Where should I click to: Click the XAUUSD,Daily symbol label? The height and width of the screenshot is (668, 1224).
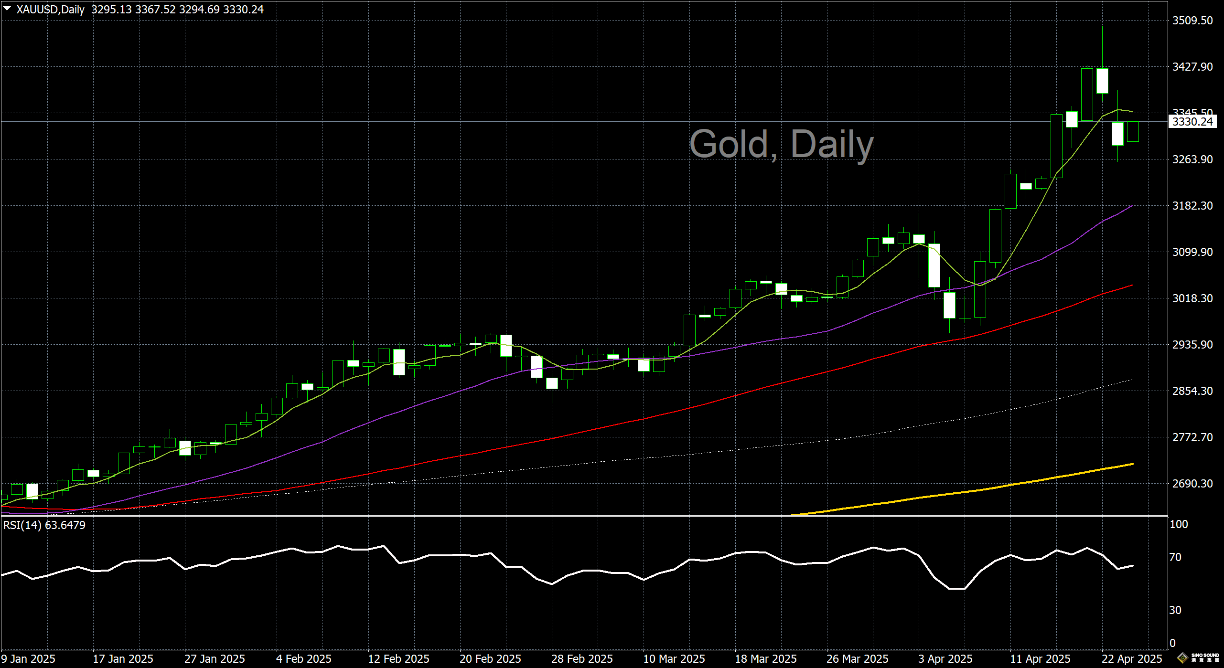click(x=50, y=10)
